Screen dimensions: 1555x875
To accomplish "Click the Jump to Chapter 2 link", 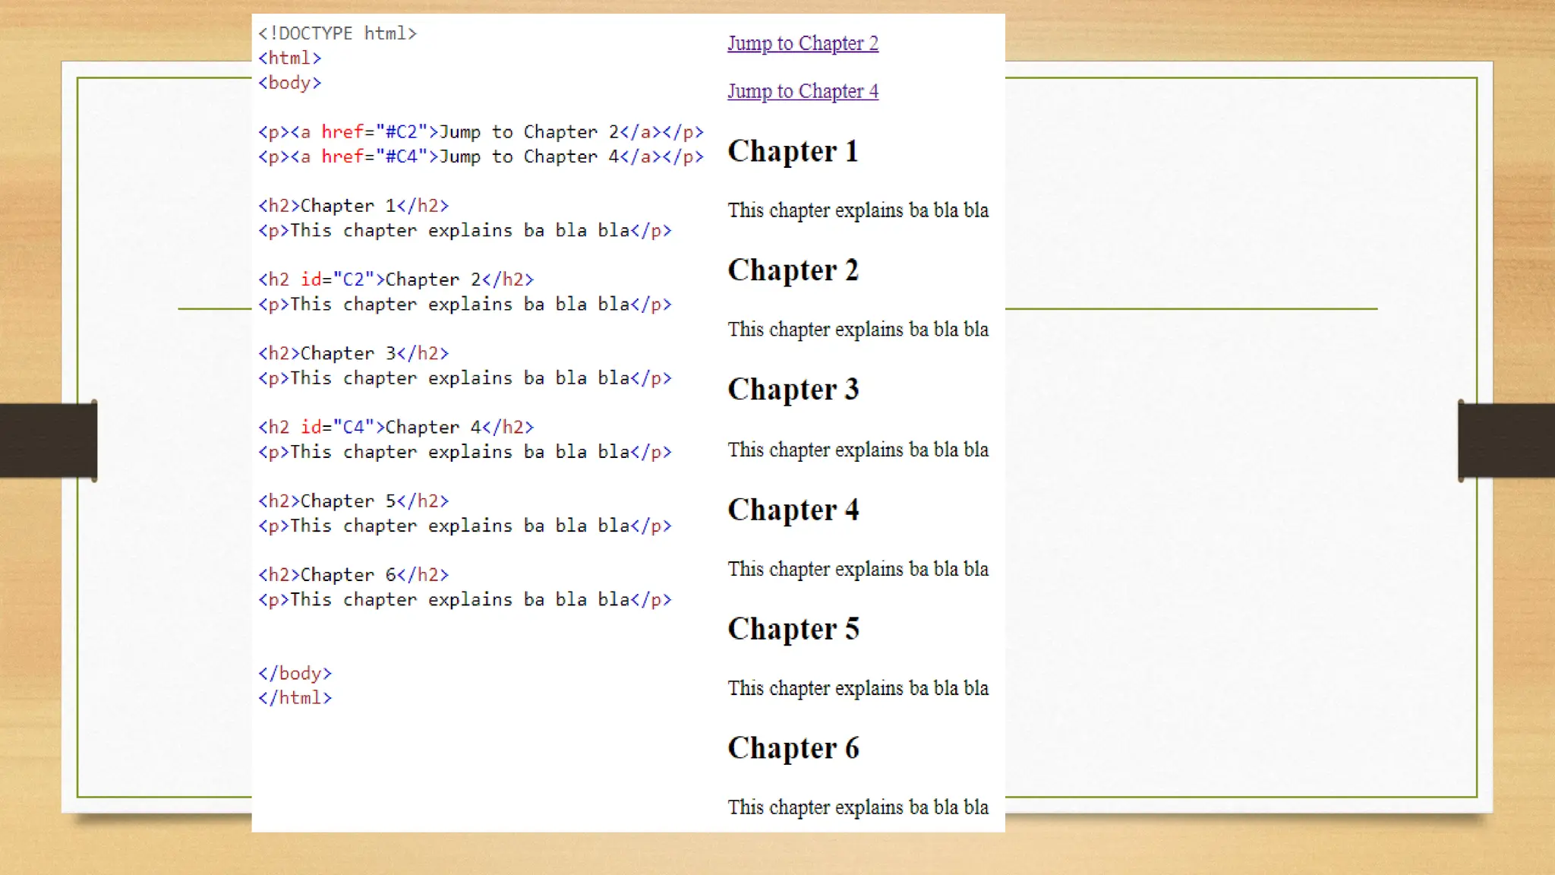I will click(x=803, y=43).
